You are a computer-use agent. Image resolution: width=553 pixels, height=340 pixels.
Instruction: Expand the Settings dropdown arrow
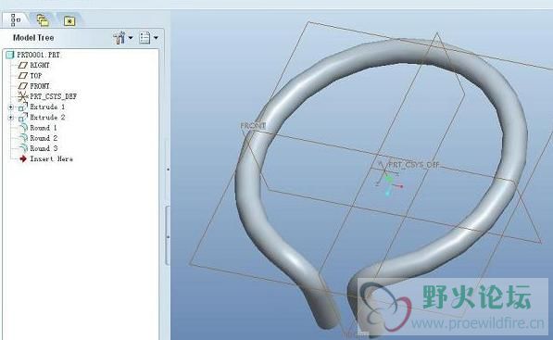tap(131, 38)
